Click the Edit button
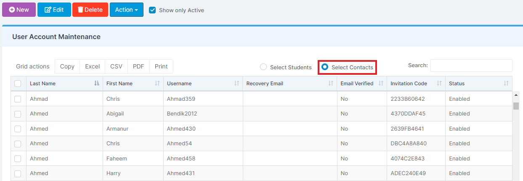The height and width of the screenshot is (181, 523). [54, 10]
